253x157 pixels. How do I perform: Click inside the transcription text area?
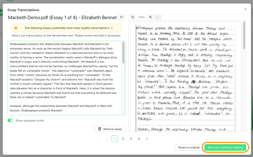point(65,78)
